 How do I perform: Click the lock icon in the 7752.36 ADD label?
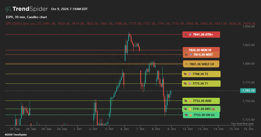(x=190, y=101)
